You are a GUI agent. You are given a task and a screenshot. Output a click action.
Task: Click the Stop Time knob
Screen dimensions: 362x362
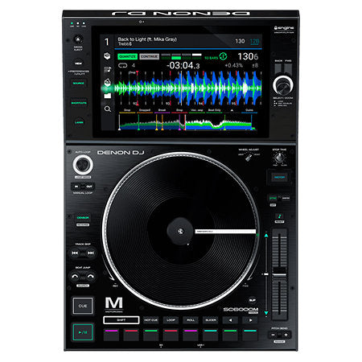coord(279,158)
